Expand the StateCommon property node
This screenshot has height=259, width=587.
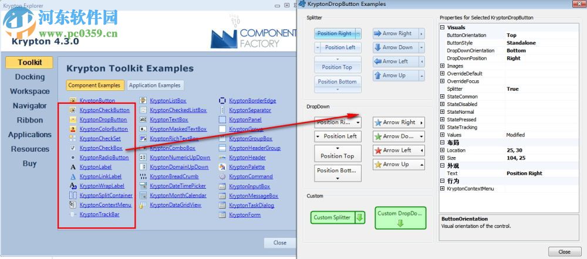pos(443,97)
